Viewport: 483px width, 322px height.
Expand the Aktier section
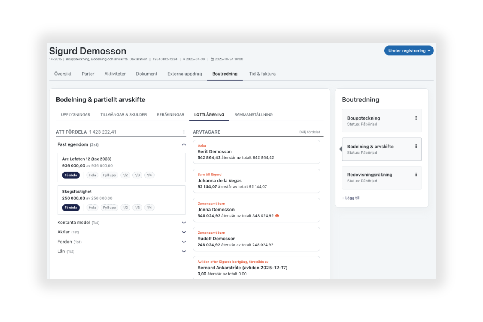pos(184,232)
